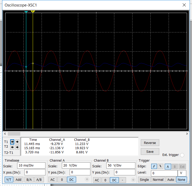The image size is (192, 186).
Task: Click the cyan T1 cursor marker at top
Action: pyautogui.click(x=26, y=12)
